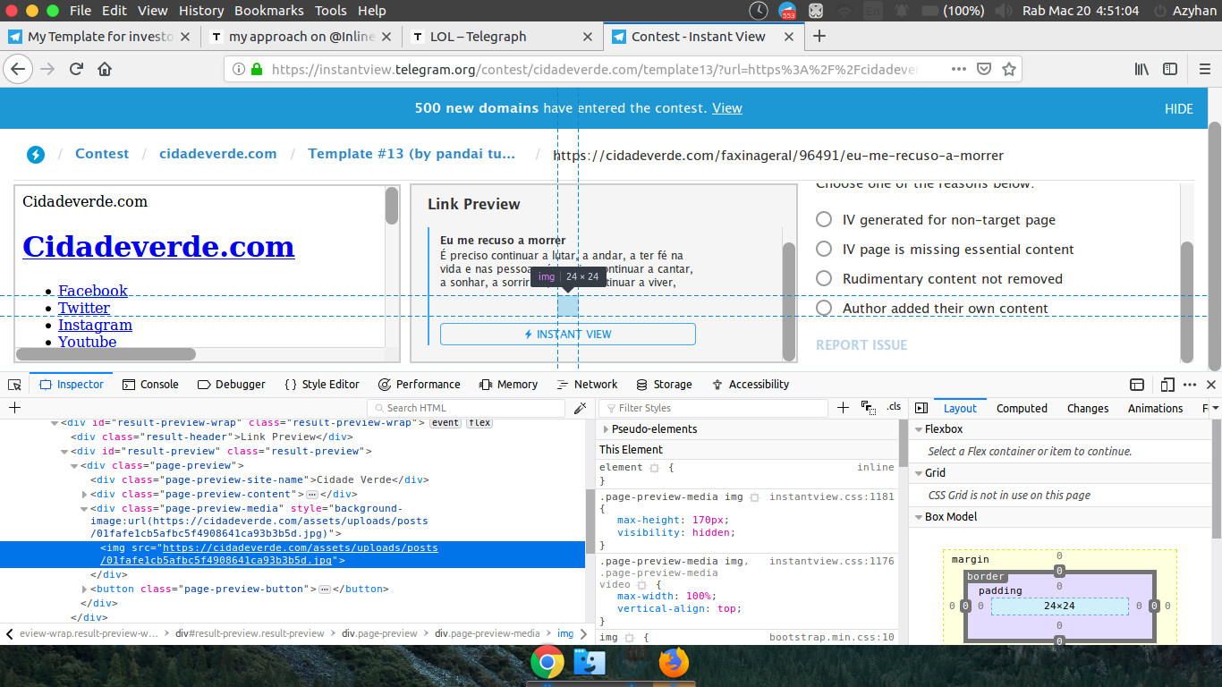This screenshot has width=1222, height=687.
Task: Collapse the result-preview div node
Action: point(65,451)
